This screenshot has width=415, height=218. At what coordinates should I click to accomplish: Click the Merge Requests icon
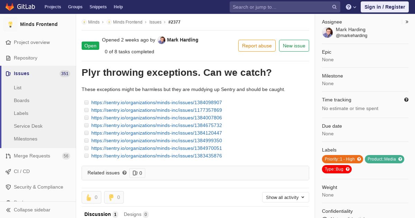click(x=8, y=156)
